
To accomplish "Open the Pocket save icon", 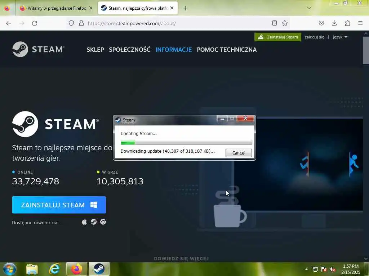I will tap(321, 23).
